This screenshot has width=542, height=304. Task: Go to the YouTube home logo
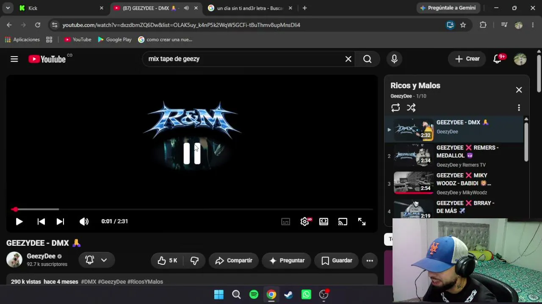pyautogui.click(x=47, y=59)
